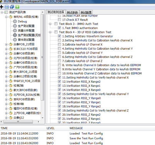Screen dimensions: 155x145
Task: Expand the 上汽FOB_4键项目 tree node
Action: (6, 113)
